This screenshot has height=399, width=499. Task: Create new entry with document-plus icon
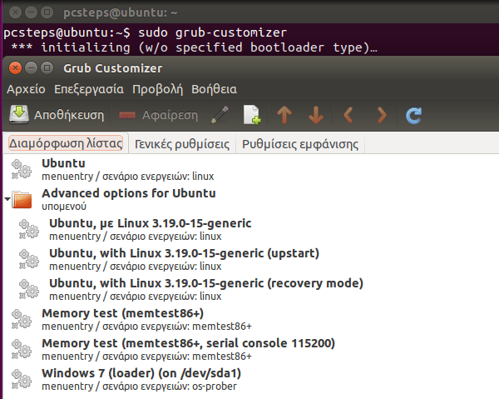click(x=252, y=115)
